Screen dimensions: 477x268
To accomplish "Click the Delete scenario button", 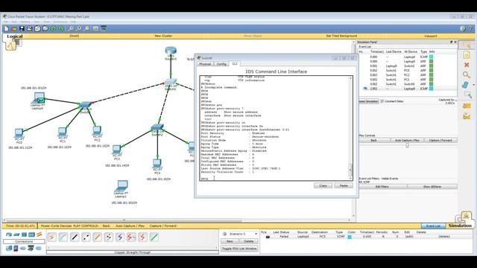I will (x=249, y=241).
